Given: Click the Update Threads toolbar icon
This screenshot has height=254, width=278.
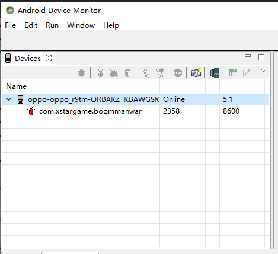Looking at the screenshot, I should [145, 73].
